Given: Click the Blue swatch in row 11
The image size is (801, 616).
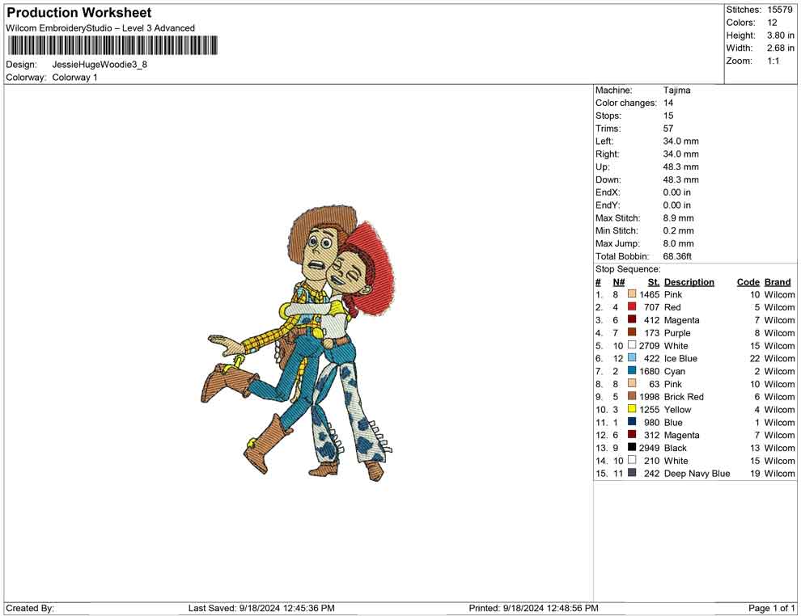Looking at the screenshot, I should click(x=632, y=421).
